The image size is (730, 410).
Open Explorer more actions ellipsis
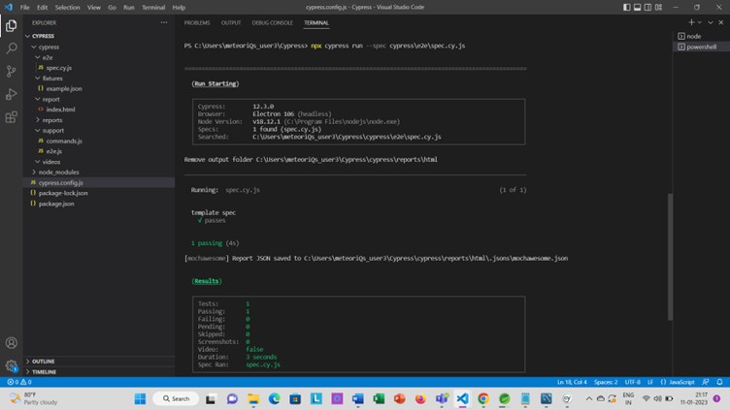click(x=164, y=22)
